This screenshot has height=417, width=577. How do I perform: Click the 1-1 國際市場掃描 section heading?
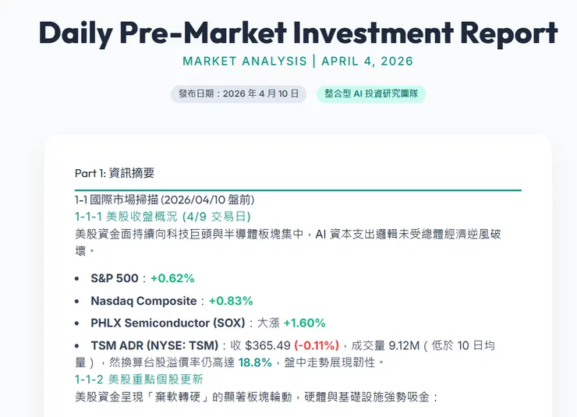coord(165,200)
